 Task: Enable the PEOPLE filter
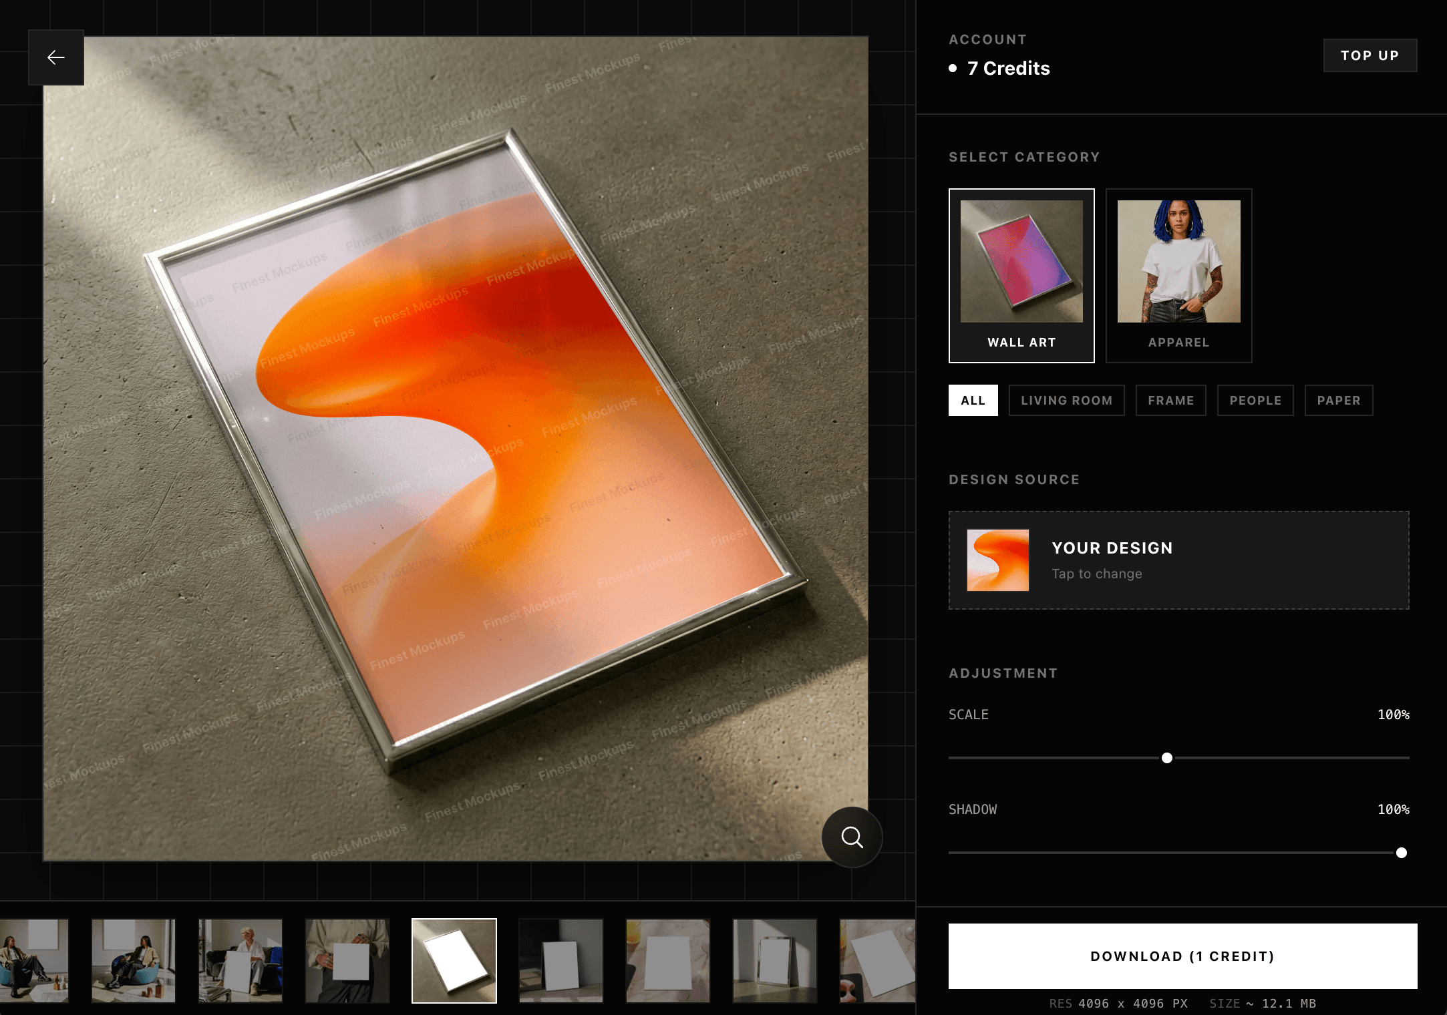1255,400
